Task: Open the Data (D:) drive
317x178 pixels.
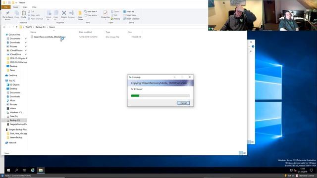Action: tap(14, 117)
